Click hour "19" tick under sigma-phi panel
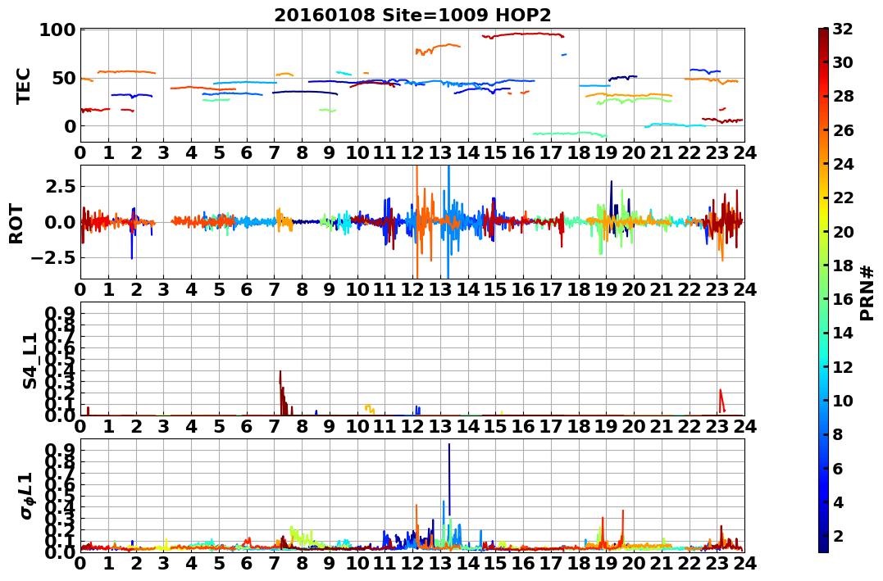 [606, 563]
